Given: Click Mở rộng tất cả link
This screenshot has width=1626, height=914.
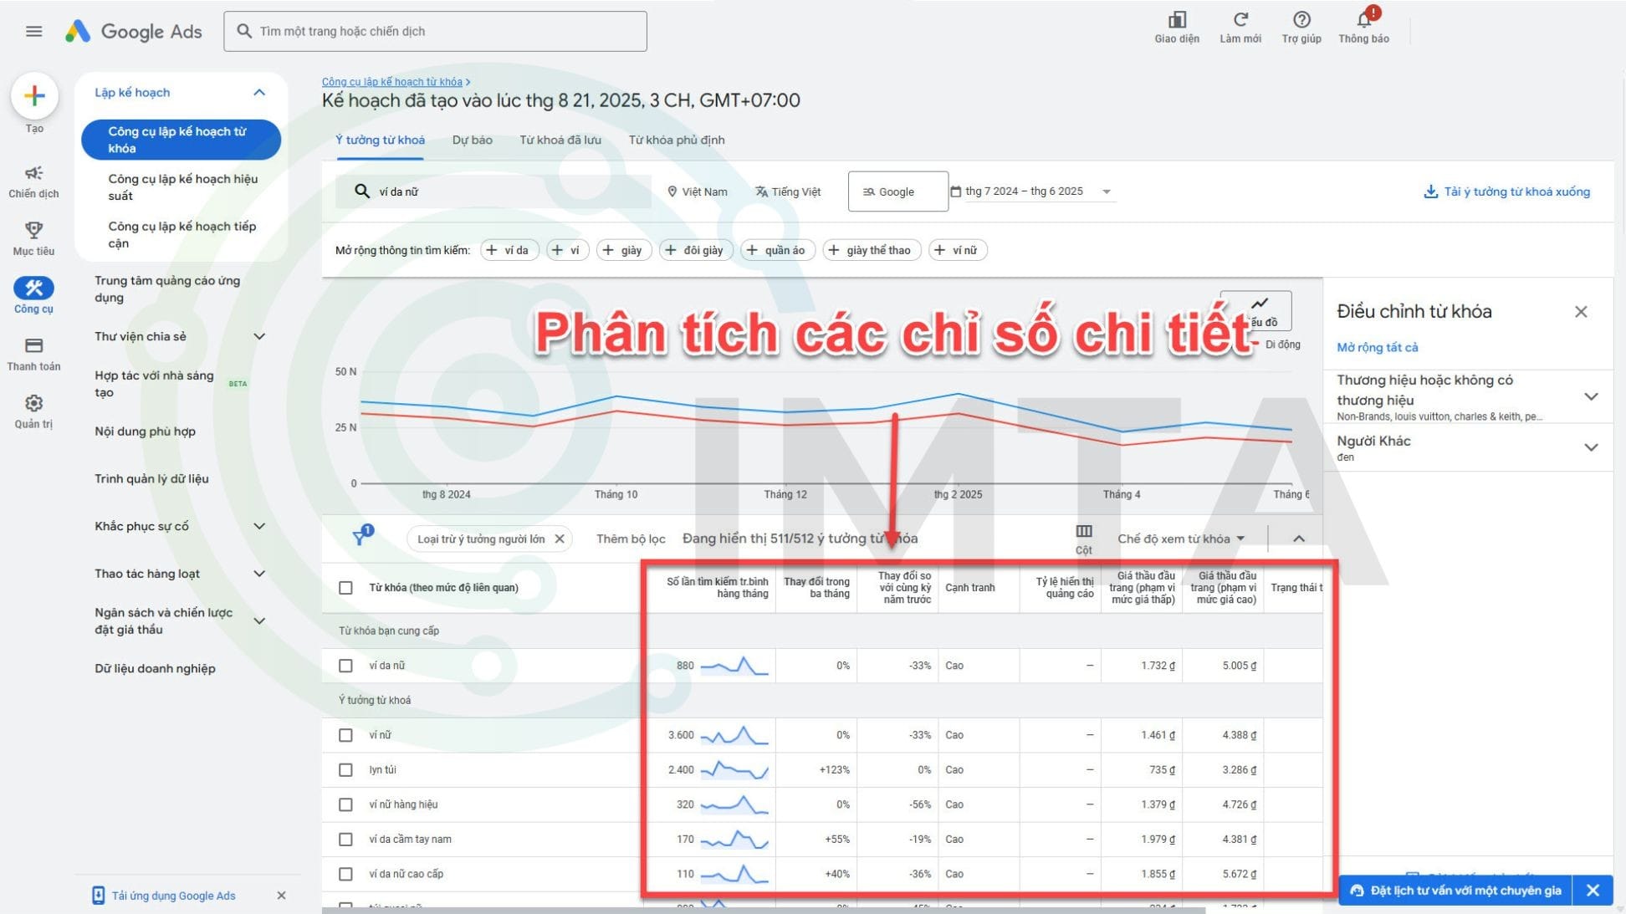Looking at the screenshot, I should coord(1377,347).
